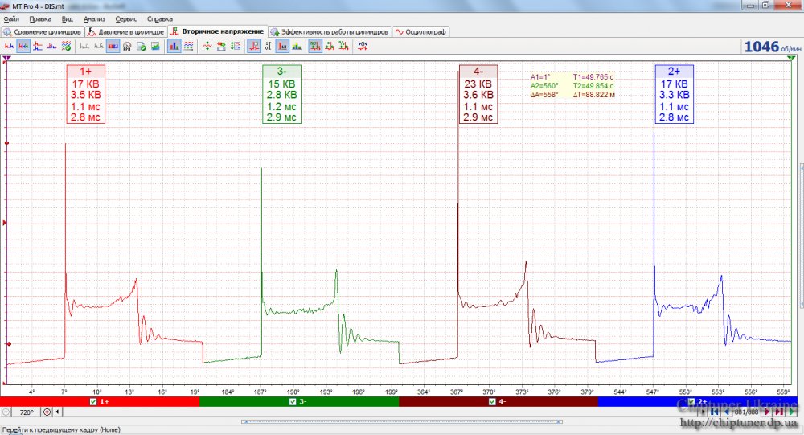
Task: Click the 4- cylinder readout box
Action: click(478, 94)
